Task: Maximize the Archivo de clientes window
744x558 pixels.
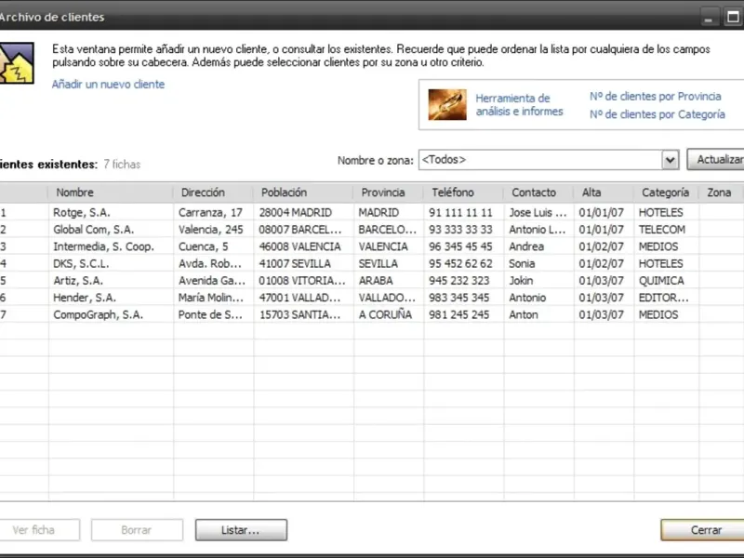Action: tap(733, 17)
